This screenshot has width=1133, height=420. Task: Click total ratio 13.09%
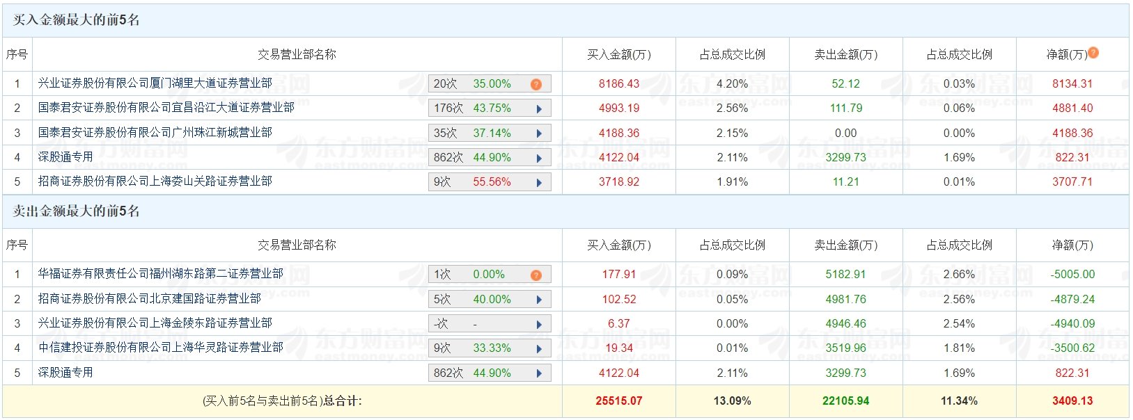point(733,401)
